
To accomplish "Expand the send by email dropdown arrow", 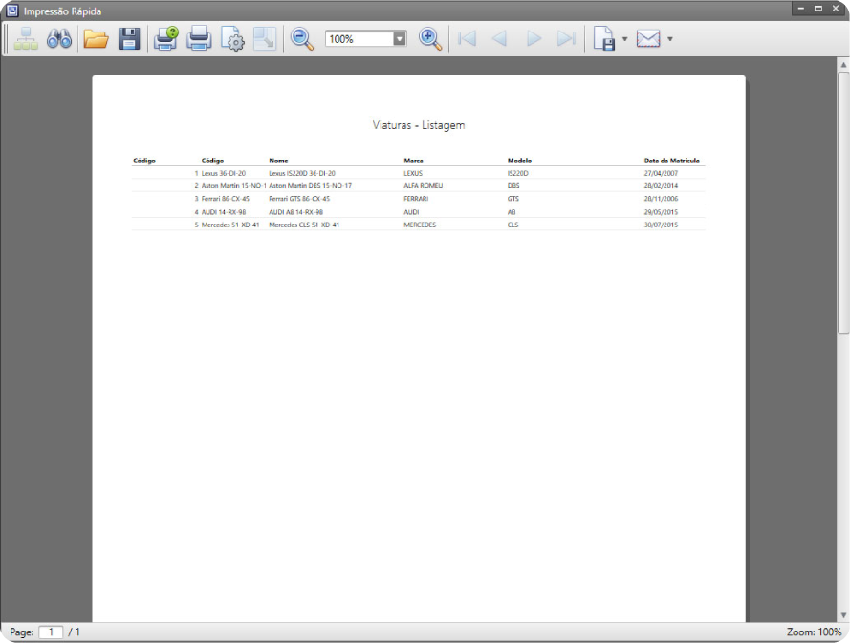I will [x=669, y=39].
